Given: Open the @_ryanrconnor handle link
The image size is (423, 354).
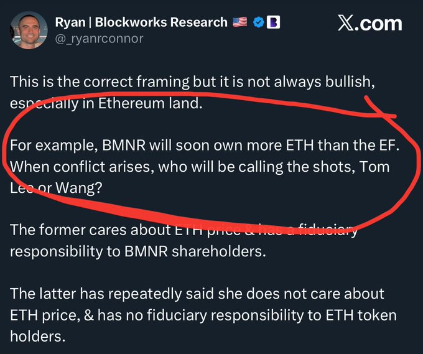Looking at the screenshot, I should point(99,39).
